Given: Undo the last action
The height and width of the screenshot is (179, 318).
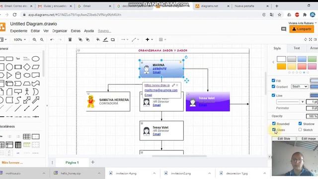Looking at the screenshot, I should 52,40.
